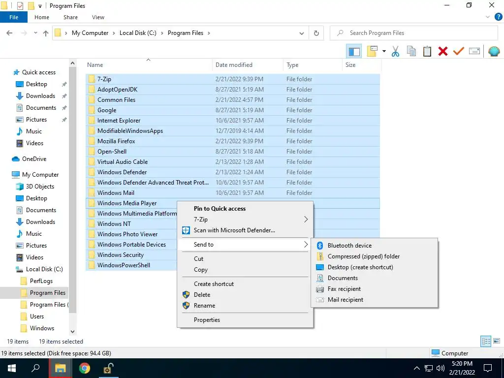This screenshot has width=504, height=378.
Task: Click Local Disk (C:) in address breadcrumb
Action: 138,33
